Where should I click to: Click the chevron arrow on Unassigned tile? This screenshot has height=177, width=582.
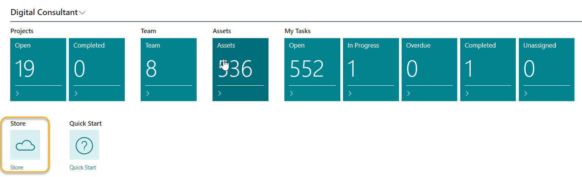point(526,94)
